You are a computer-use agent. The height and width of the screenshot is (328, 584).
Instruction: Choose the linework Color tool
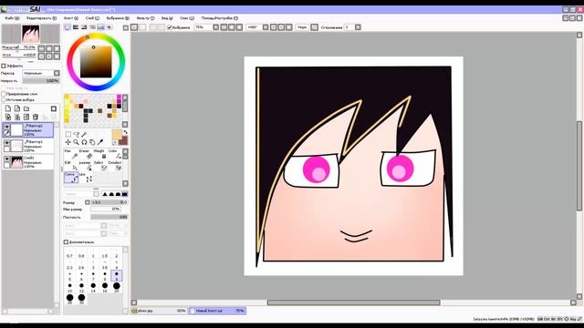pos(114,154)
